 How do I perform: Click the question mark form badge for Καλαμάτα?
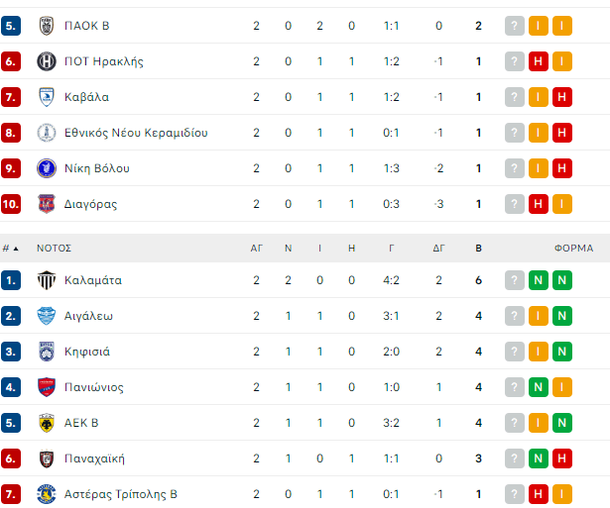click(514, 280)
